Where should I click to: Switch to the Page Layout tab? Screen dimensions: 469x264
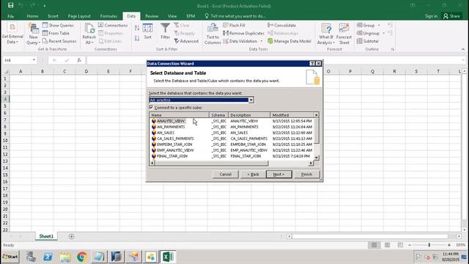click(x=79, y=16)
